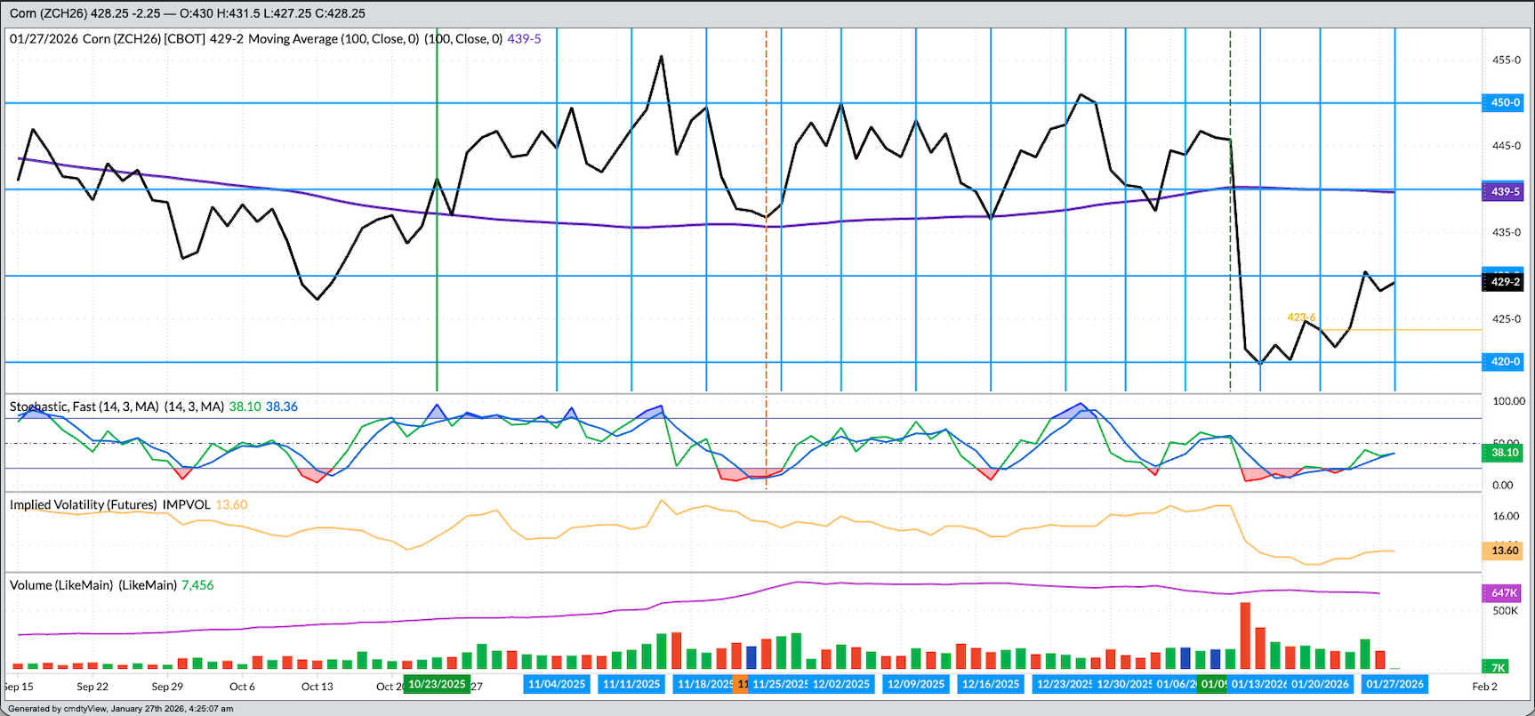Click the blue 450-0 price level tag
This screenshot has width=1535, height=716.
click(x=1505, y=102)
